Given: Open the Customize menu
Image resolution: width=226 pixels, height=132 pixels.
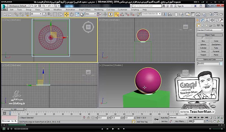Looking at the screenshot, I should [123, 10].
